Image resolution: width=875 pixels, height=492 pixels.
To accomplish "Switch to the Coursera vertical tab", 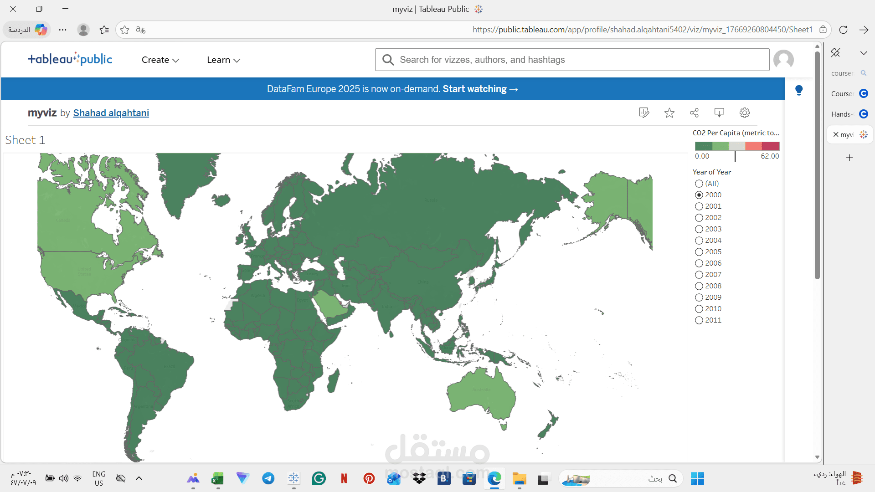I will click(x=849, y=93).
